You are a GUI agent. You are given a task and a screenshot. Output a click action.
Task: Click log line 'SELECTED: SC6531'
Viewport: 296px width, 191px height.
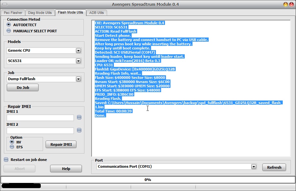coord(111,27)
